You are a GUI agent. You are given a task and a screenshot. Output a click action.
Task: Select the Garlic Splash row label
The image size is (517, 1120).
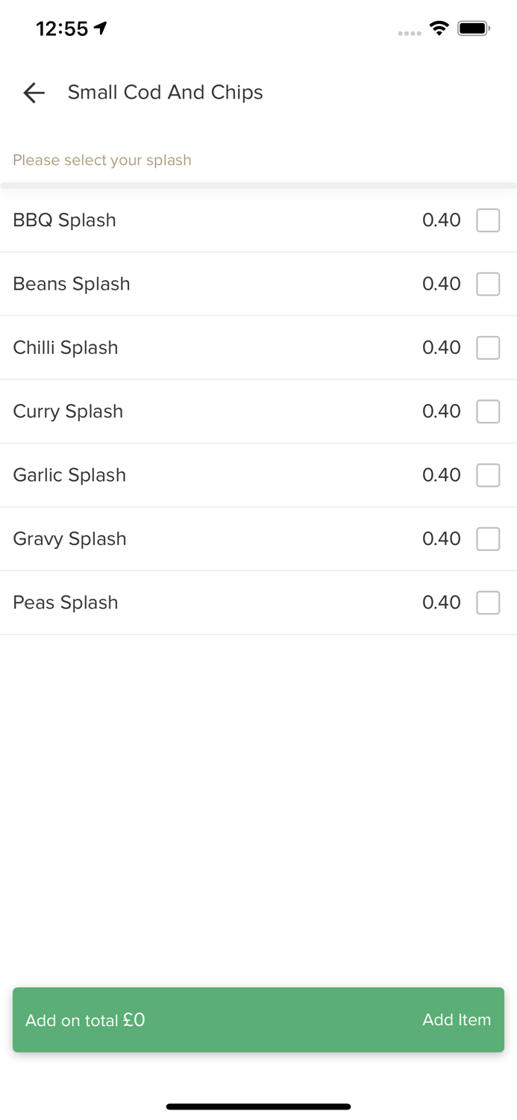point(69,475)
